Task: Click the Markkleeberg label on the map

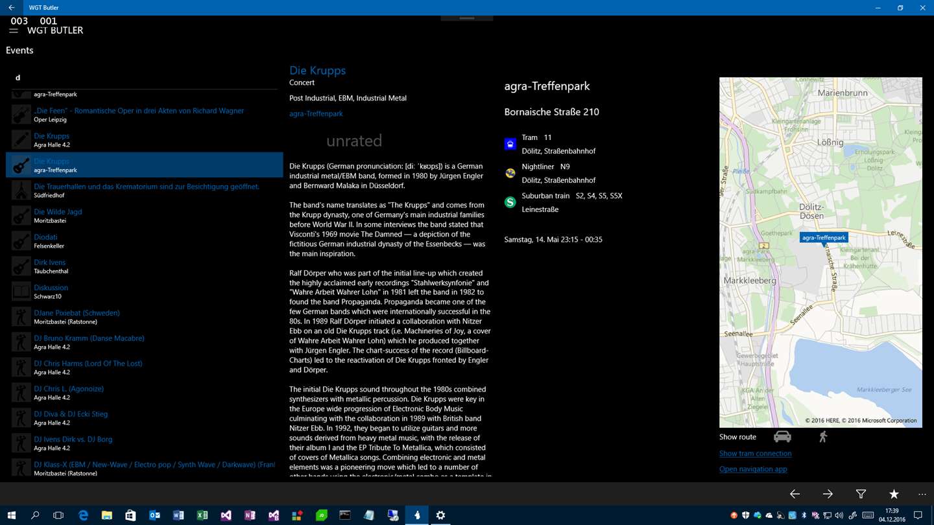Action: (750, 281)
